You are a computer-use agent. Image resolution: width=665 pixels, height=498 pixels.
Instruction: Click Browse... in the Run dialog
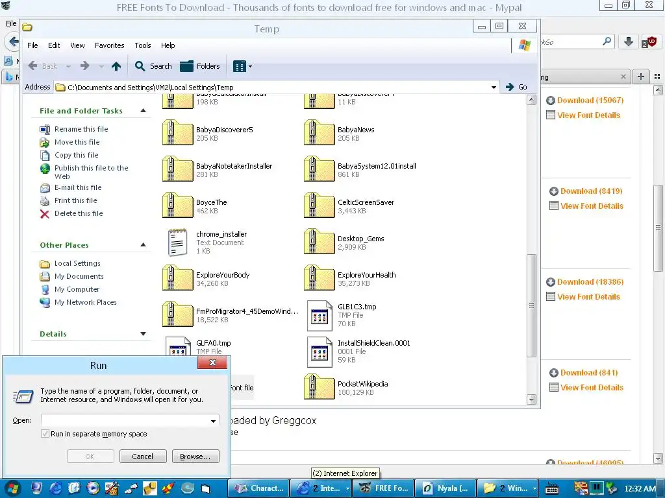tap(195, 456)
